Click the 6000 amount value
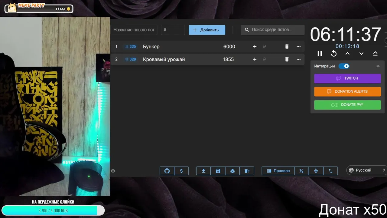Screen dimensions: 387x218 [x=229, y=47]
